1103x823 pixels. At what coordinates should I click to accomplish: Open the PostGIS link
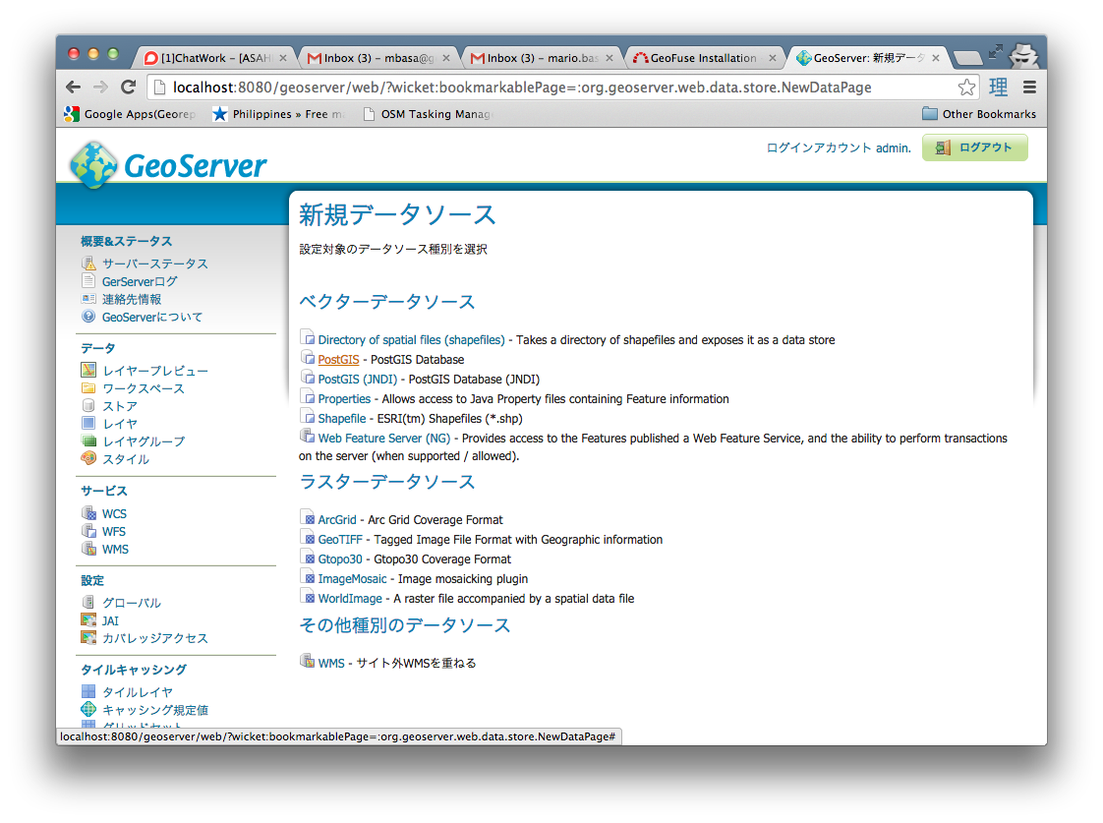(338, 360)
